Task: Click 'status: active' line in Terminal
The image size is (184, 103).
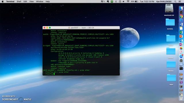Action: tap(57, 44)
